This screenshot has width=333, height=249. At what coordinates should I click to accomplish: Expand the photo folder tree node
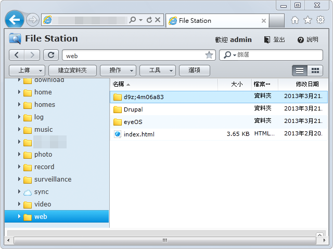(x=19, y=154)
